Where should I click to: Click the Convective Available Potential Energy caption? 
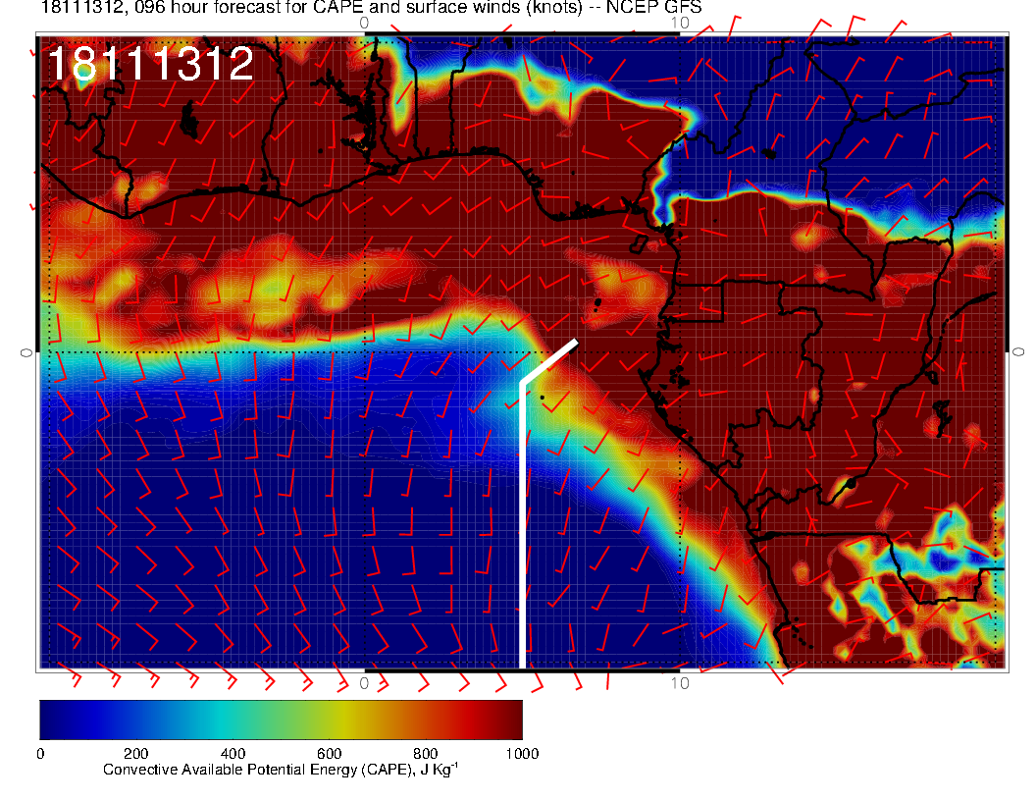tap(281, 770)
